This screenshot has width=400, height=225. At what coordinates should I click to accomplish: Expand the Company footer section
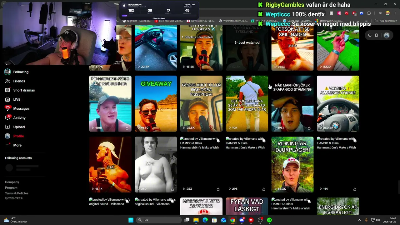(12, 182)
